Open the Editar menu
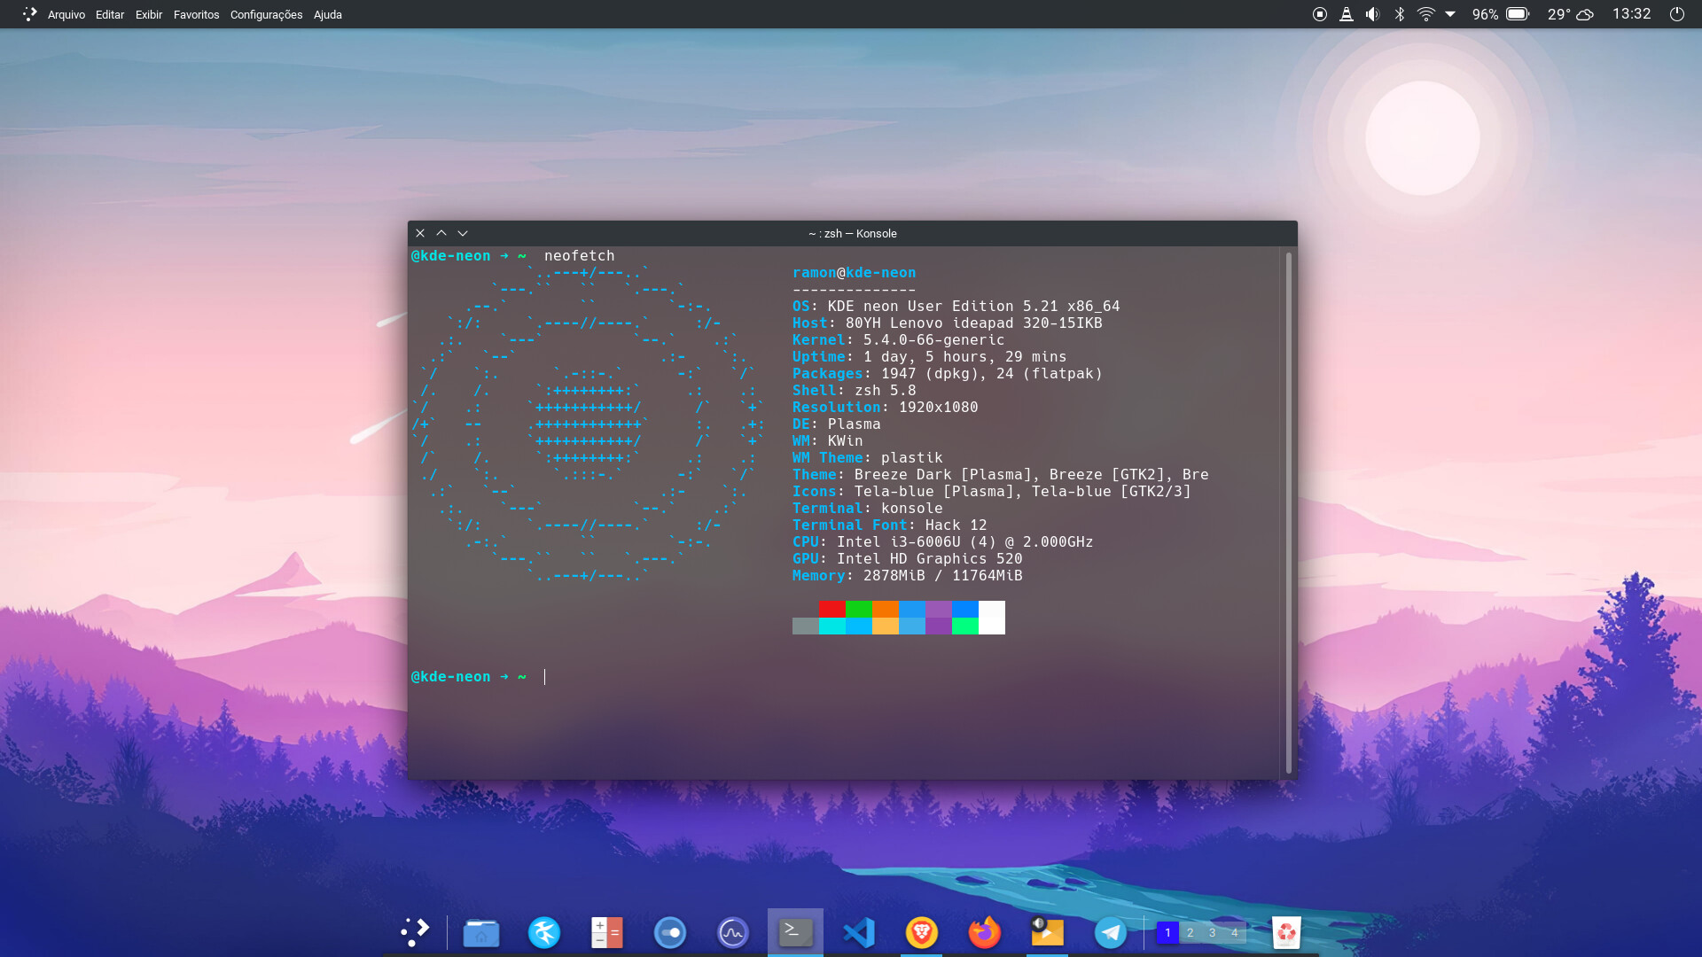Viewport: 1702px width, 957px height. [x=110, y=14]
